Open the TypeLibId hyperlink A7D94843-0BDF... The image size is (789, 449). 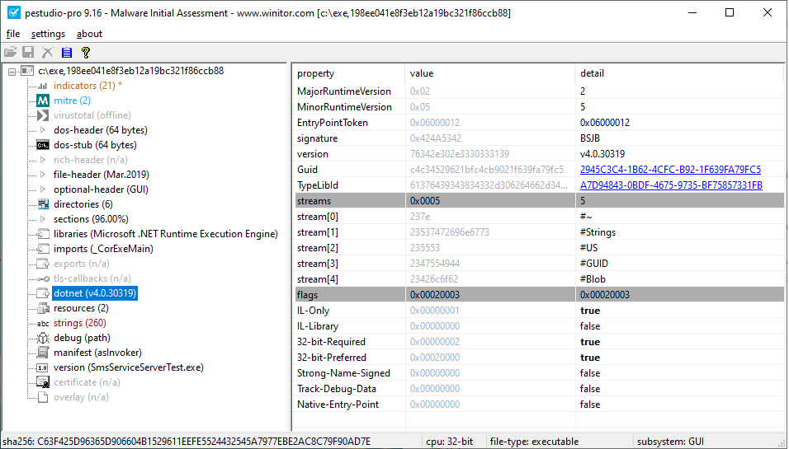671,185
